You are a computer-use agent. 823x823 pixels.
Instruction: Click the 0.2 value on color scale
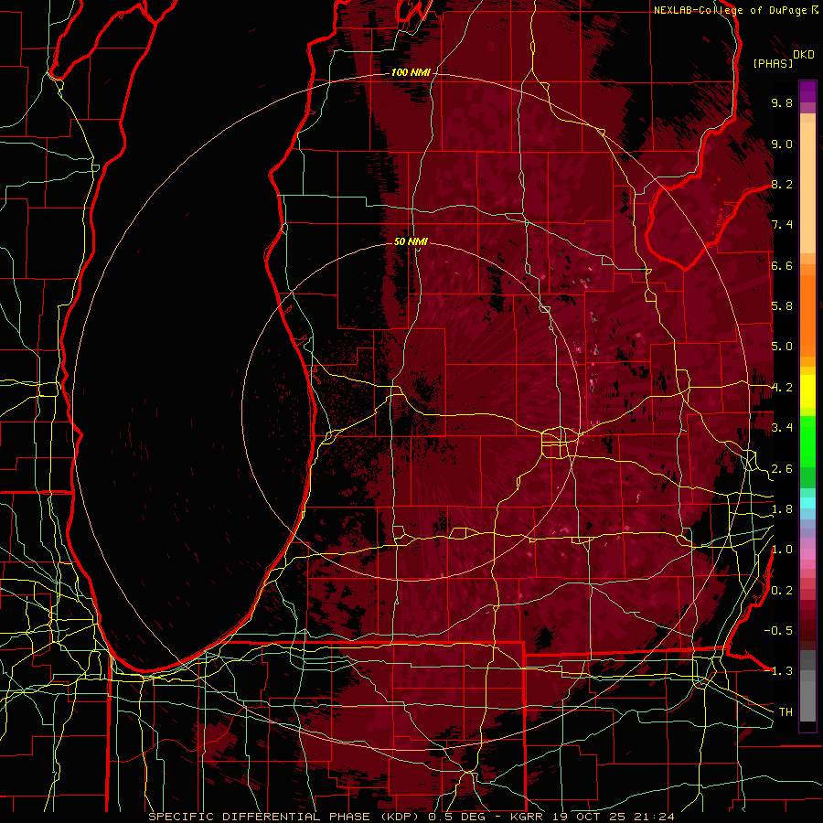(x=782, y=591)
